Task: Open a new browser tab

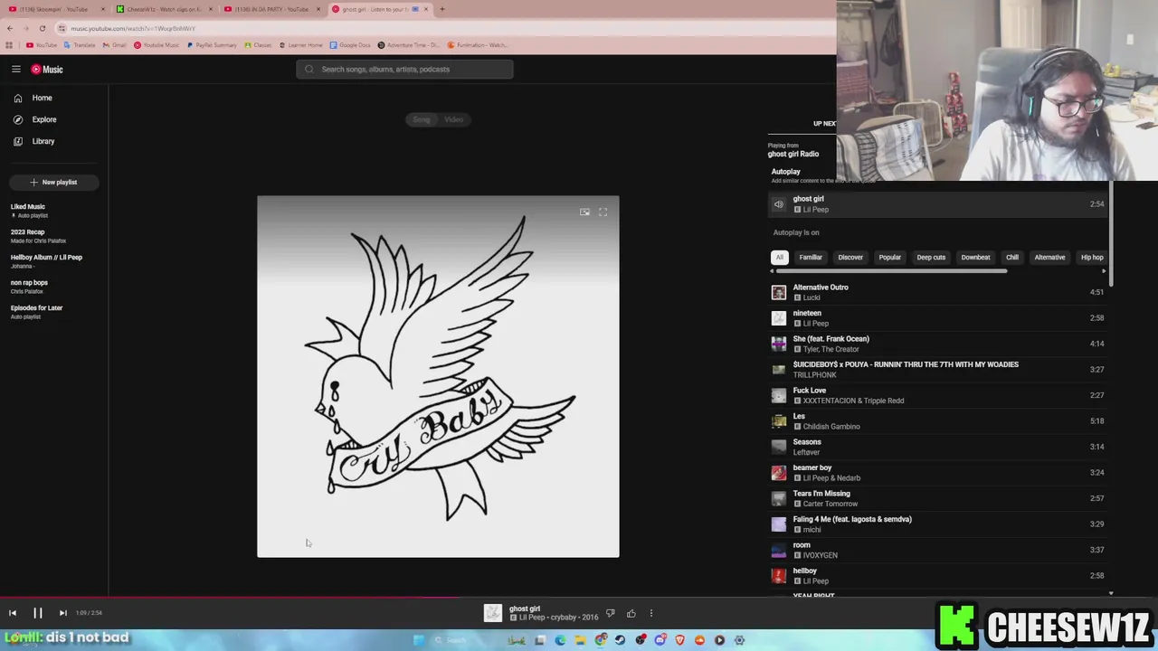Action: (x=441, y=9)
